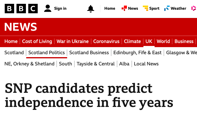Go to Home in top bar
197x114 pixels.
pos(110,9)
